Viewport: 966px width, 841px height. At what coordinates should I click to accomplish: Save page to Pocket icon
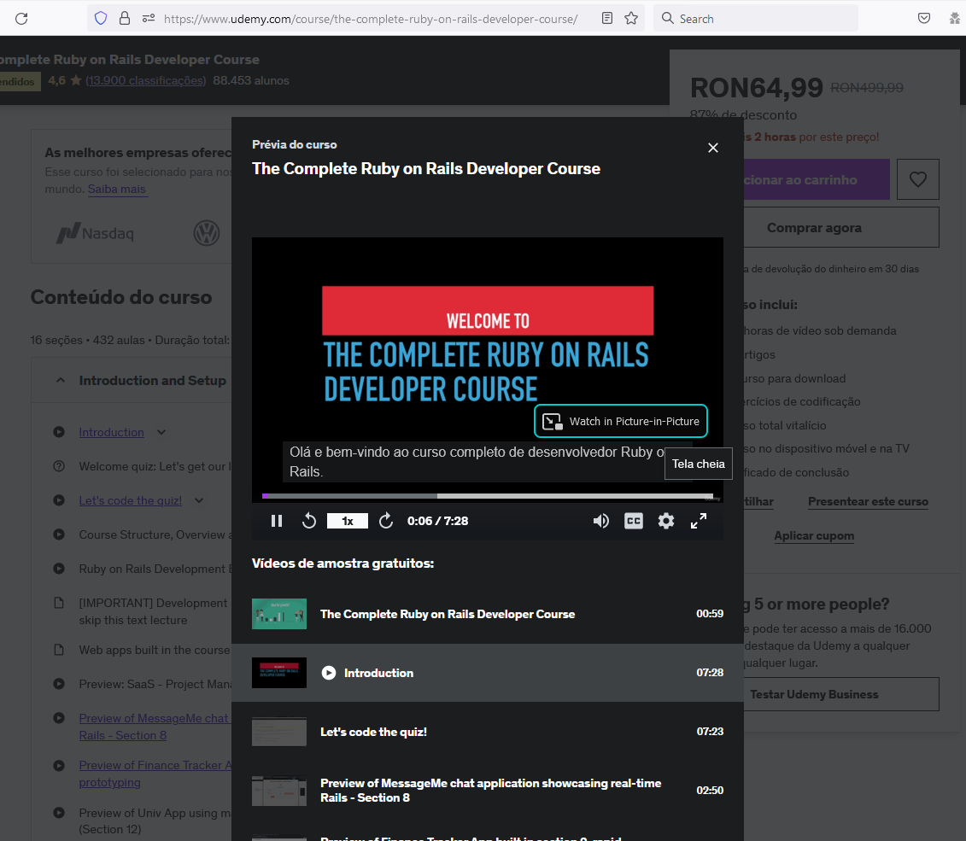coord(923,18)
